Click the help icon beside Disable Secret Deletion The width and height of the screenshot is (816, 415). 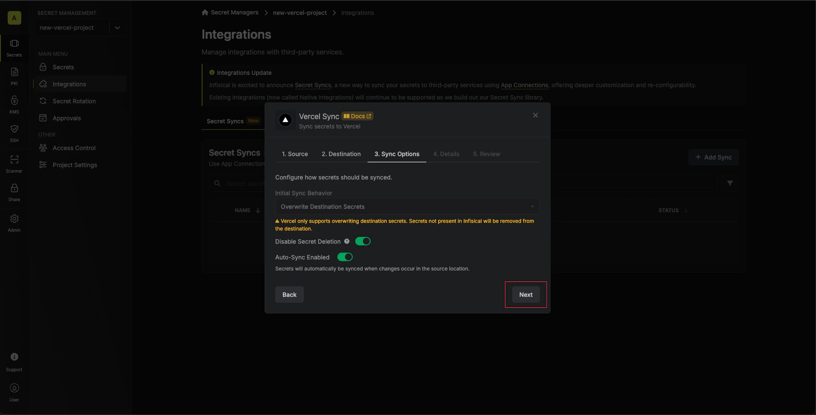[347, 242]
